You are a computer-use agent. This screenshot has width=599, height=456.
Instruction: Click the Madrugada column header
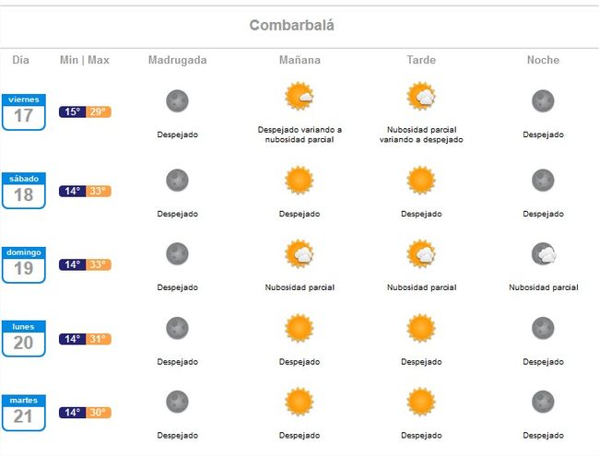tap(178, 60)
